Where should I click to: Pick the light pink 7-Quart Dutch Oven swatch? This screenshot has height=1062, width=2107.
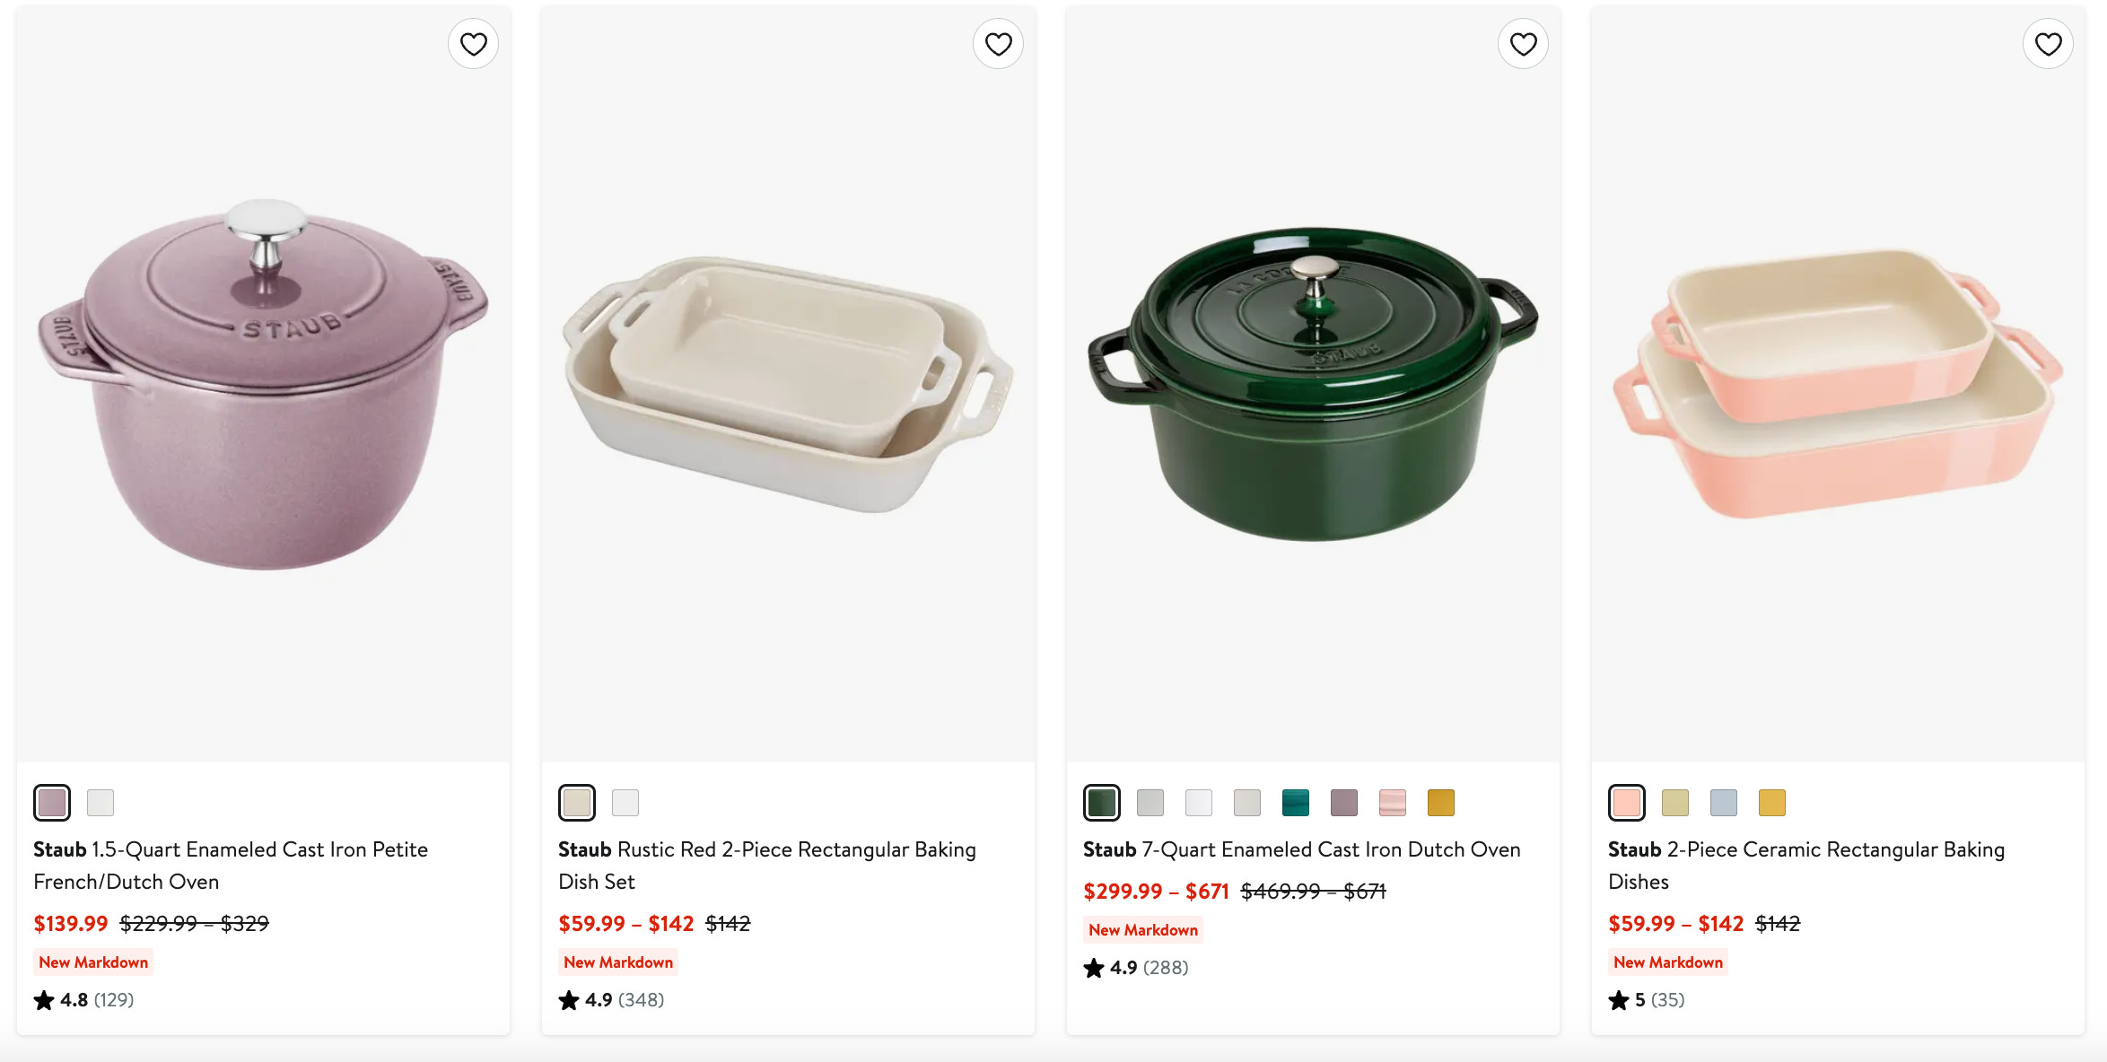pyautogui.click(x=1392, y=803)
